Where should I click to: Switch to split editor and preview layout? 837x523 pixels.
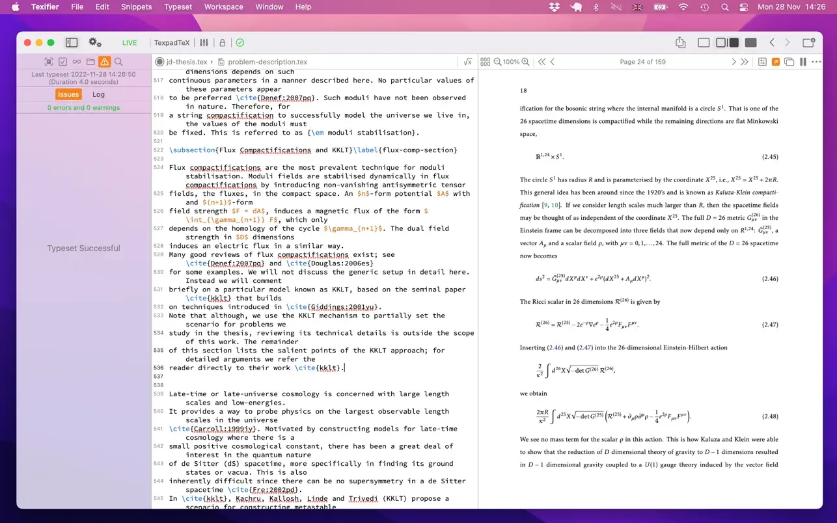pos(727,42)
